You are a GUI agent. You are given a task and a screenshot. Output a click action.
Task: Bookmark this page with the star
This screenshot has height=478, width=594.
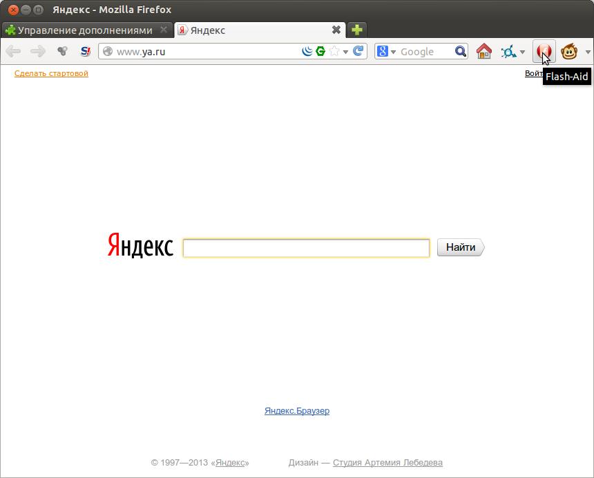tap(334, 50)
